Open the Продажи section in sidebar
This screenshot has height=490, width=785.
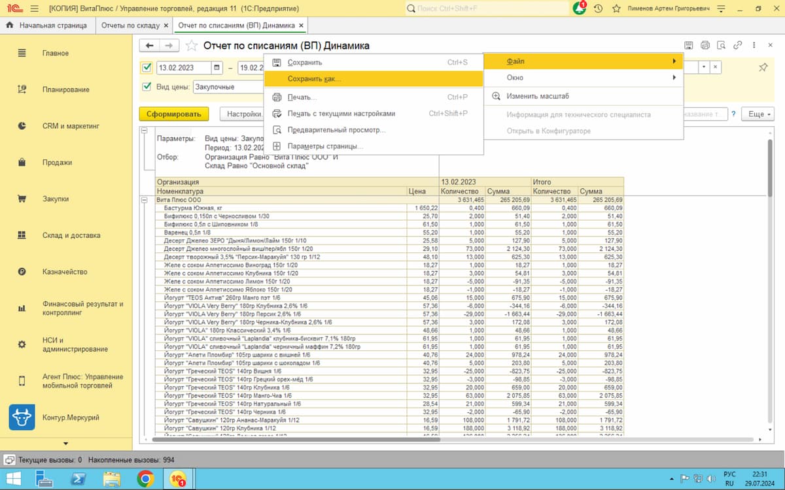pyautogui.click(x=57, y=163)
